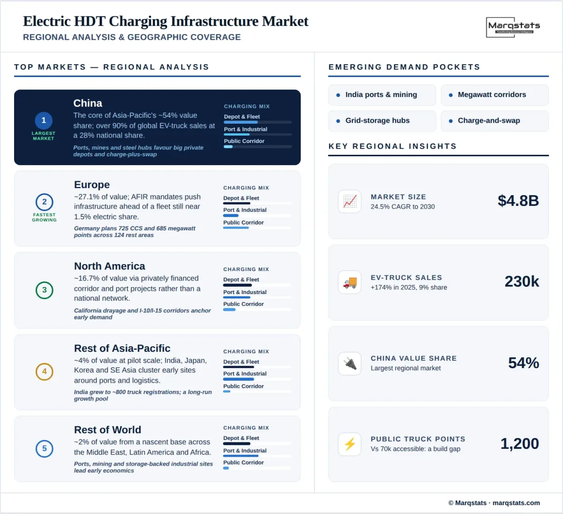Click the 'Largest regional market' subtitle
Image resolution: width=563 pixels, height=514 pixels.
click(x=405, y=368)
